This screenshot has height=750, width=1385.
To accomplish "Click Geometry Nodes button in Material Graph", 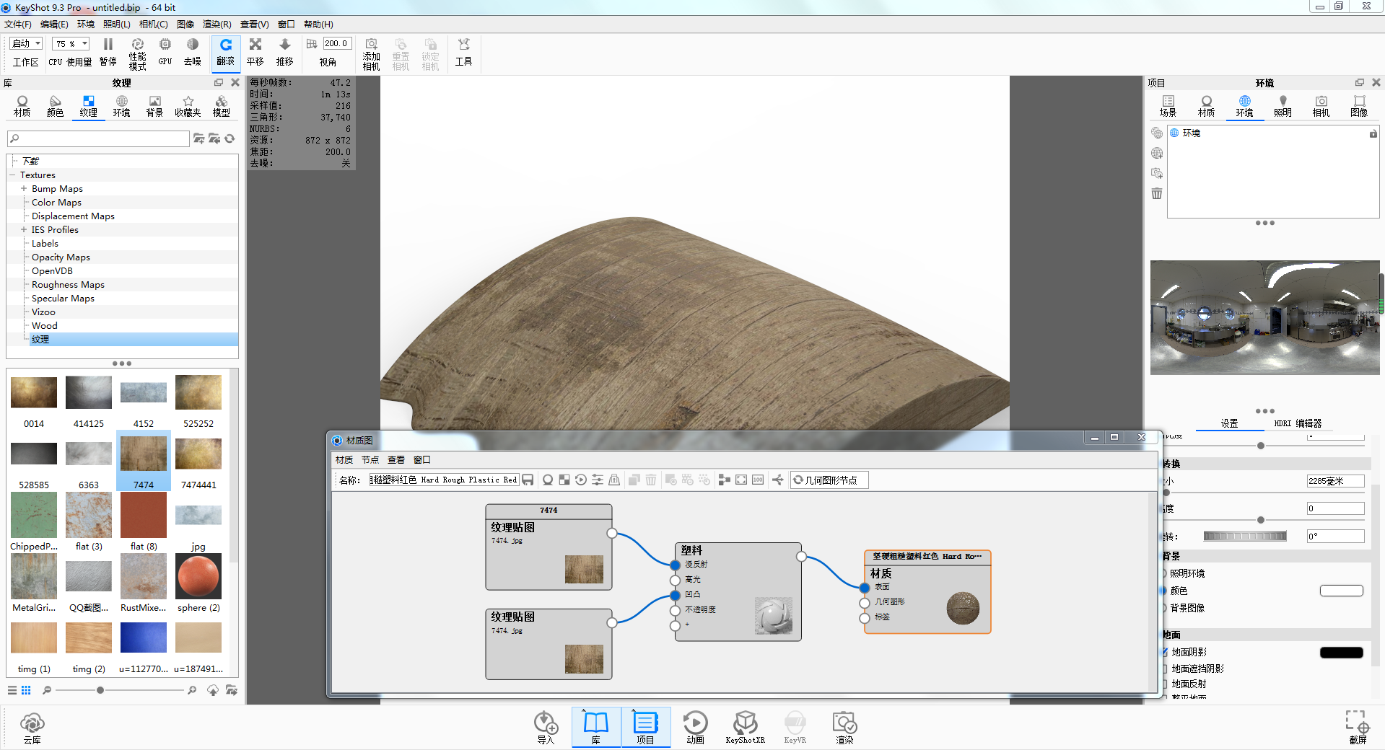I will point(829,480).
